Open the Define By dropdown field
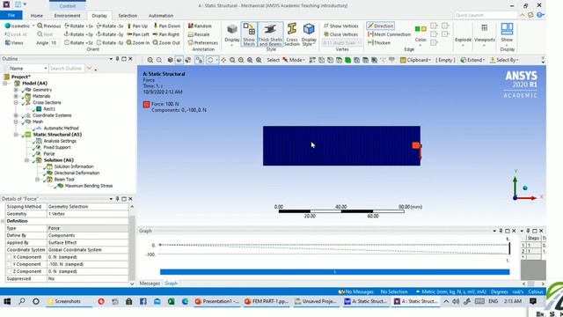 88,235
